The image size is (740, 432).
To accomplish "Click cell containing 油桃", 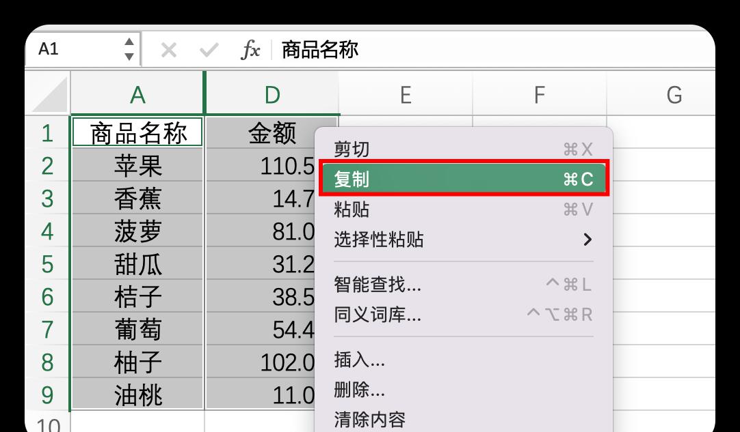I will (x=137, y=394).
